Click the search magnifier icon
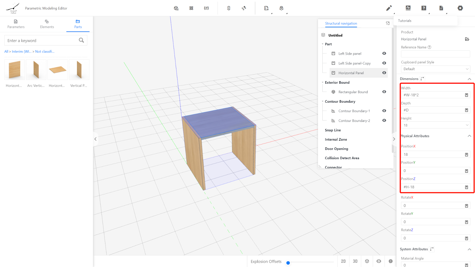Viewport: 475px width, 267px height. pyautogui.click(x=81, y=40)
